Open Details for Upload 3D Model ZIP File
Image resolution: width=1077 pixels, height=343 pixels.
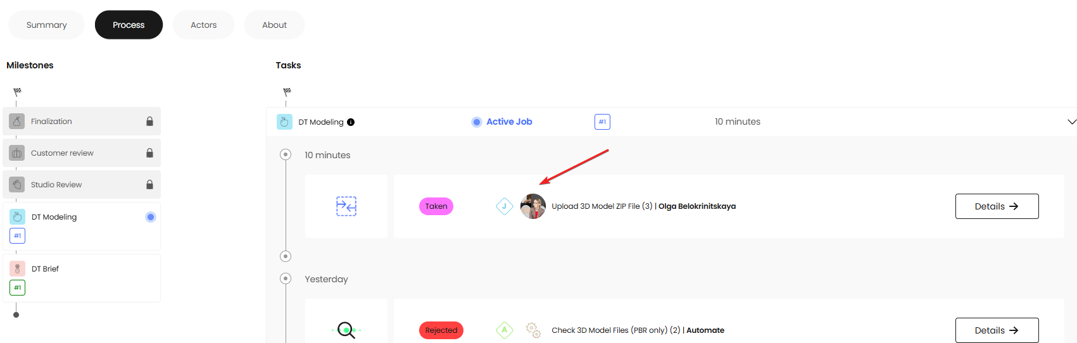[997, 206]
